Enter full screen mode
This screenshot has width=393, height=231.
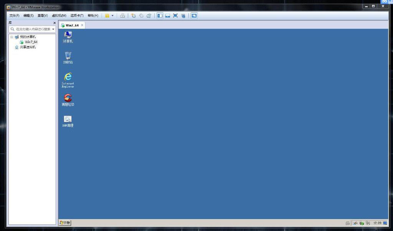click(175, 16)
